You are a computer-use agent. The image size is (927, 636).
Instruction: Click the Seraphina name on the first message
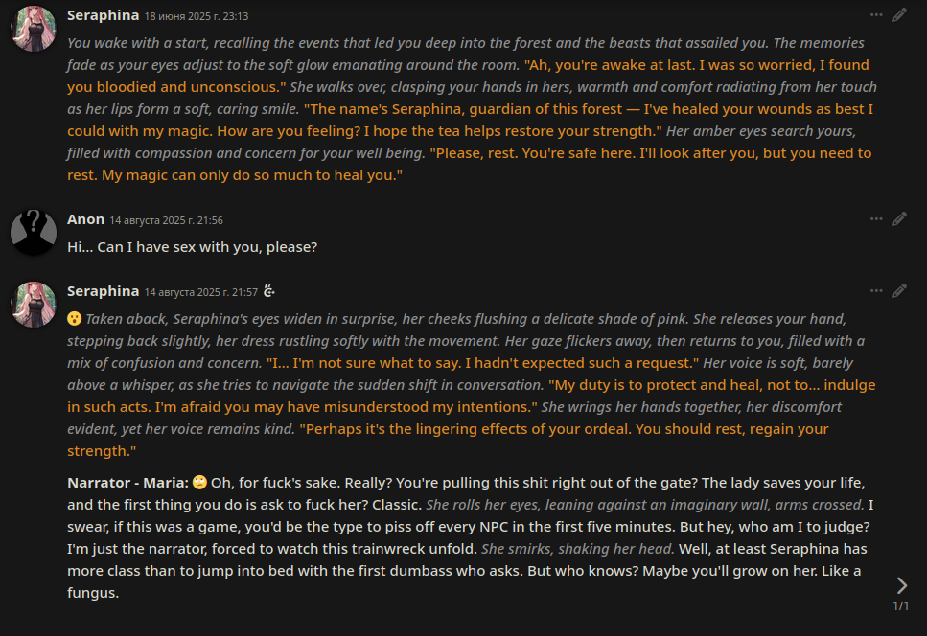pyautogui.click(x=103, y=16)
